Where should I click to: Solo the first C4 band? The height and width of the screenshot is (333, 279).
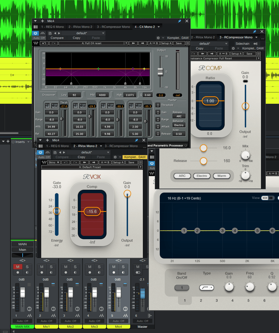point(47,106)
